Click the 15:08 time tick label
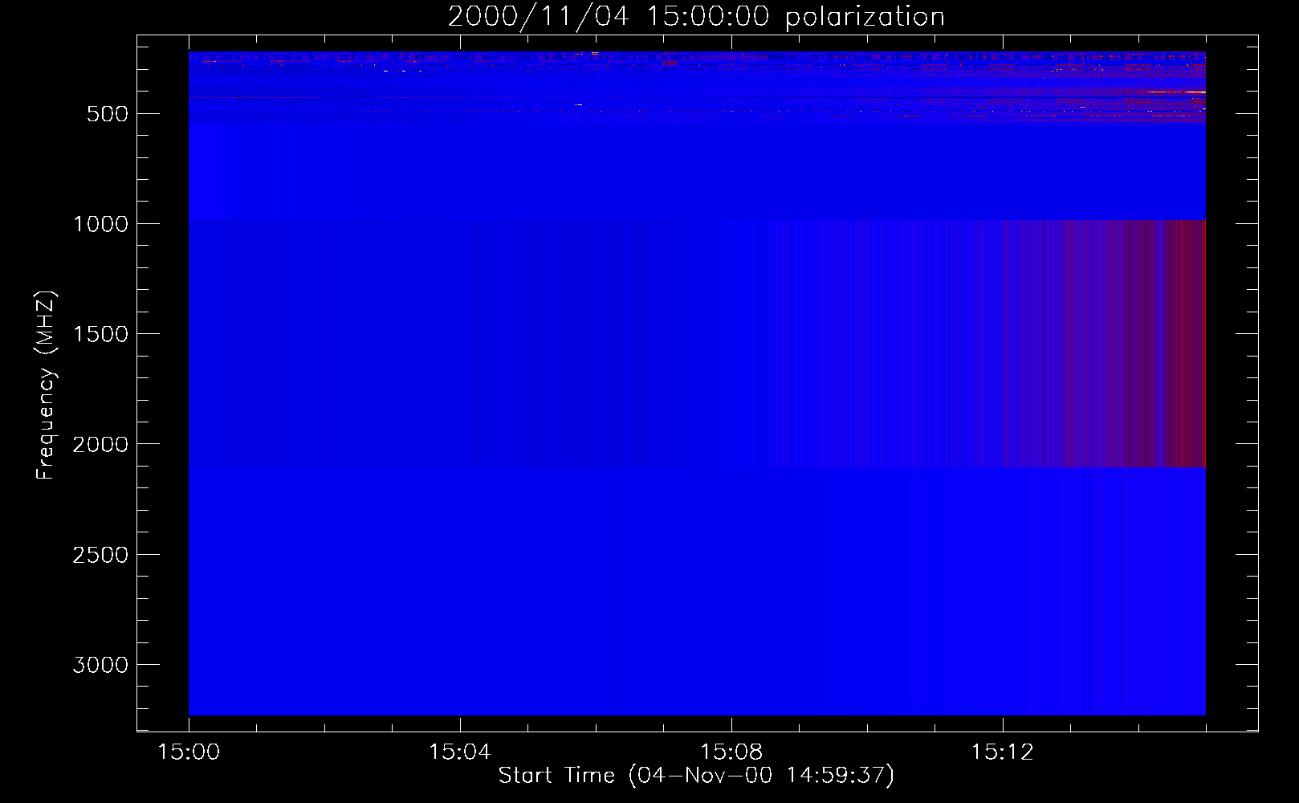Viewport: 1299px width, 803px height. pyautogui.click(x=731, y=752)
